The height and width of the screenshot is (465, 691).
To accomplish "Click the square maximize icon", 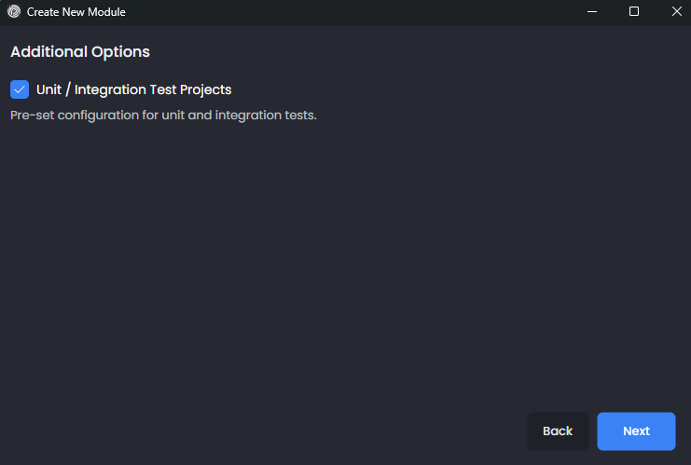I will pos(634,12).
